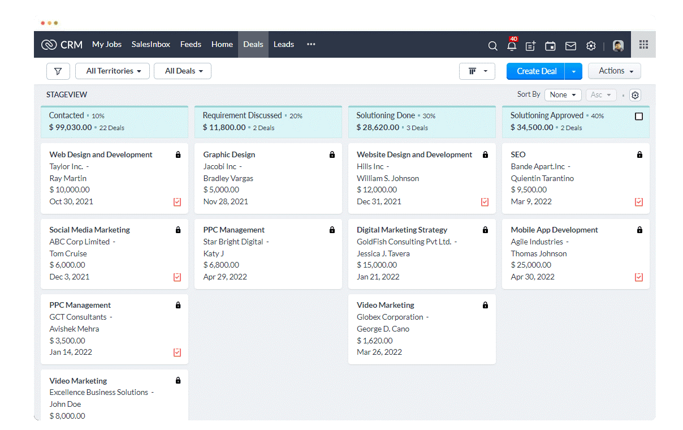The width and height of the screenshot is (683, 430).
Task: Open the calendar icon in top bar
Action: point(550,46)
